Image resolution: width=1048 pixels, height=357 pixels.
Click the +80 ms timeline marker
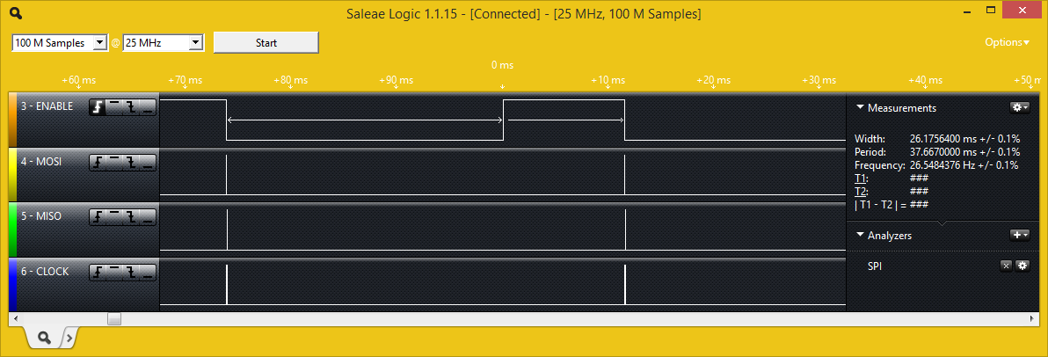291,79
